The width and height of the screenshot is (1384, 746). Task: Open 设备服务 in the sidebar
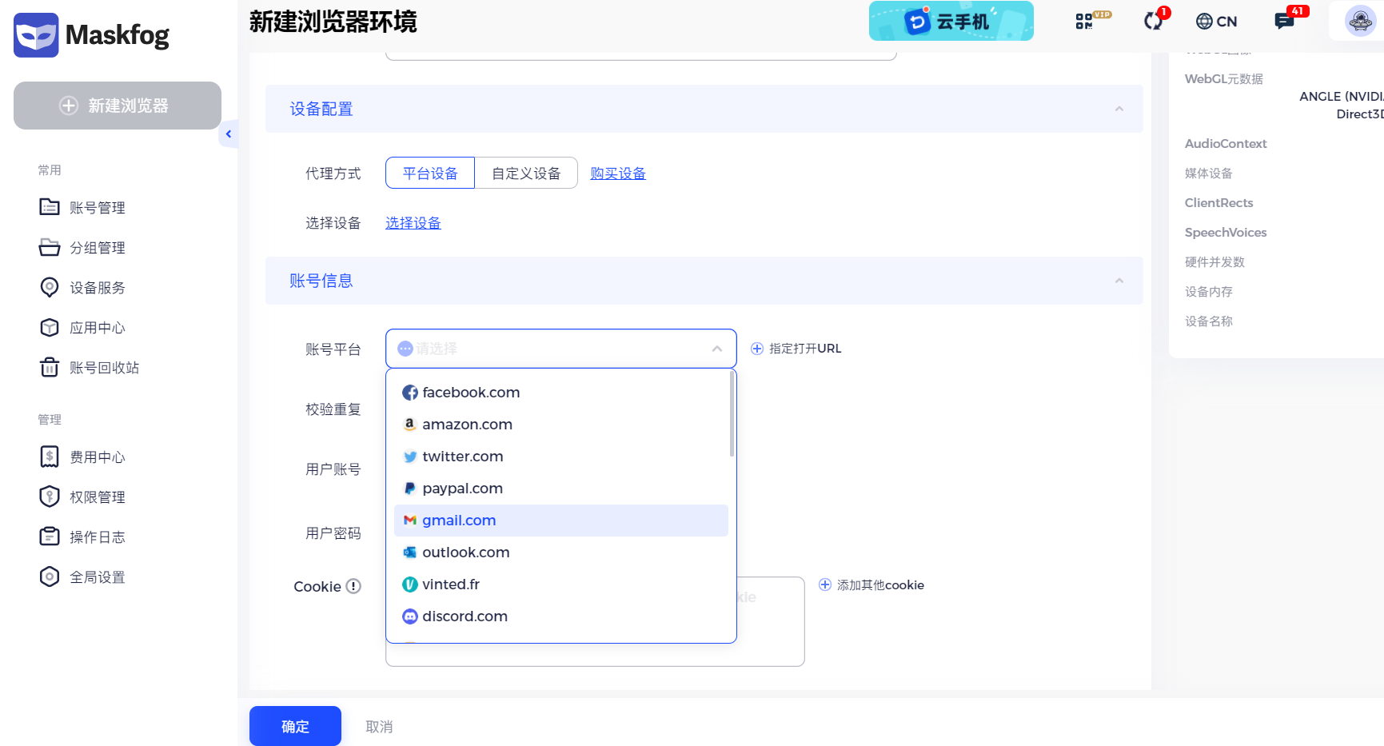click(x=82, y=288)
